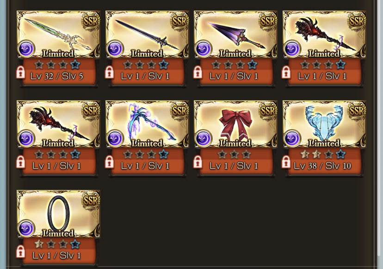Screen dimensions: 383x269
Task: Open the icy blue Lv 38 weapon
Action: tap(324, 124)
